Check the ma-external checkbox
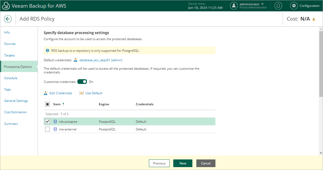323x170 pixels. (x=47, y=129)
